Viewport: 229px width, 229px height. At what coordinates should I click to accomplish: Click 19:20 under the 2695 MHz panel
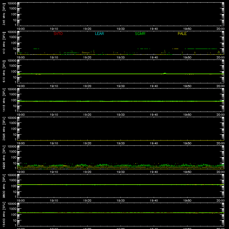pos(87,143)
